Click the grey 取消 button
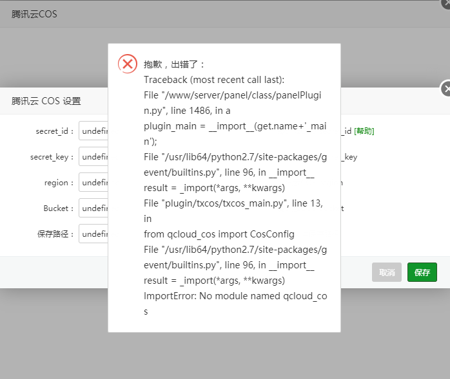This screenshot has width=450, height=379. (x=387, y=272)
